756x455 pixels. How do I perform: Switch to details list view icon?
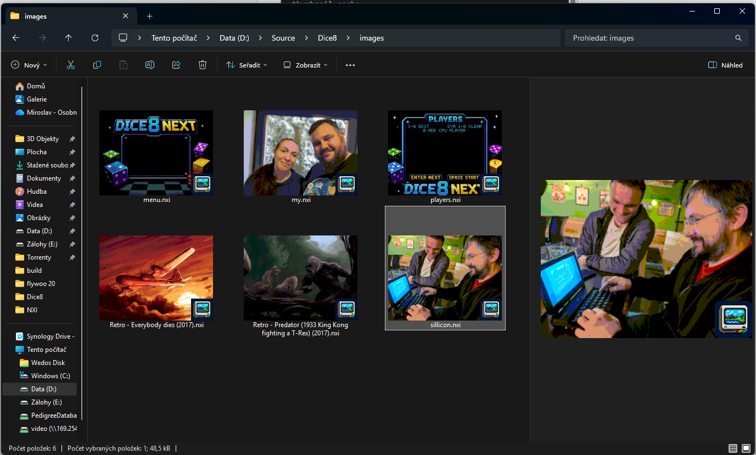tap(733, 448)
